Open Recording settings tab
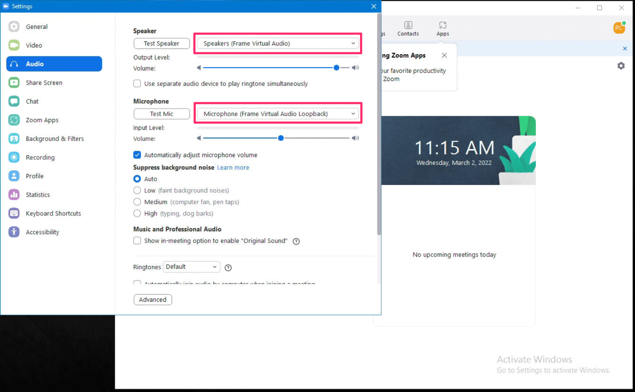The image size is (635, 392). pyautogui.click(x=54, y=158)
